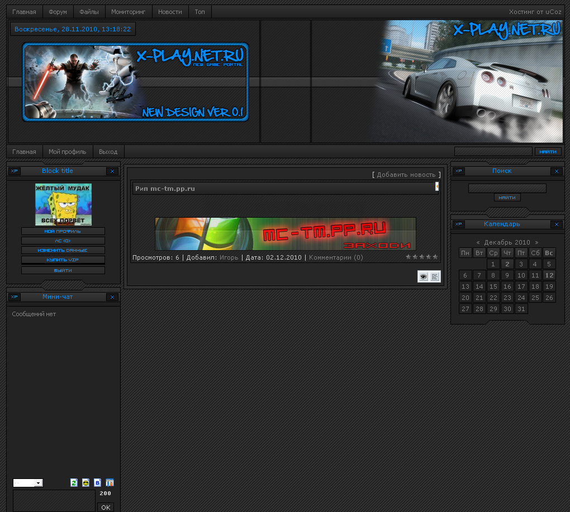Click the search input field near найти

[493, 151]
